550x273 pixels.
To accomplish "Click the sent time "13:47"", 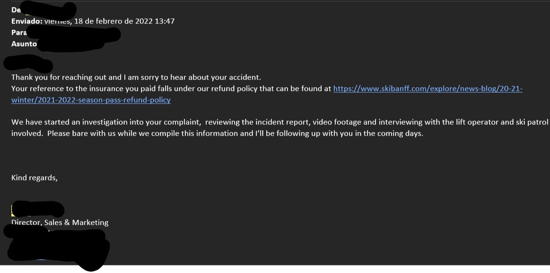I will tap(164, 21).
